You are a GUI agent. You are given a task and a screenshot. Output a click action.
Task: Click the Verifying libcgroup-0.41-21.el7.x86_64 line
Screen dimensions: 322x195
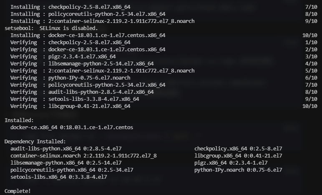coord(70,106)
